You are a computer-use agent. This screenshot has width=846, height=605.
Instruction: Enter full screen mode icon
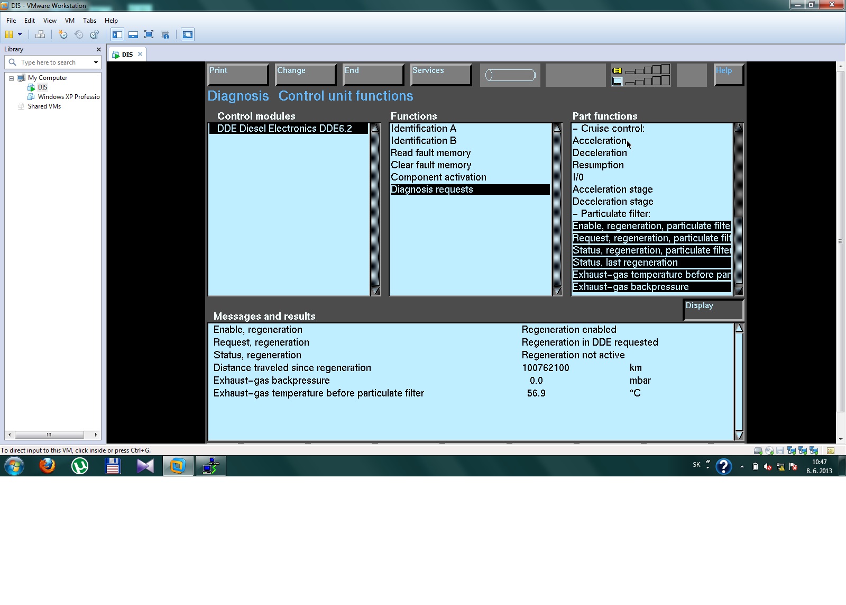149,35
